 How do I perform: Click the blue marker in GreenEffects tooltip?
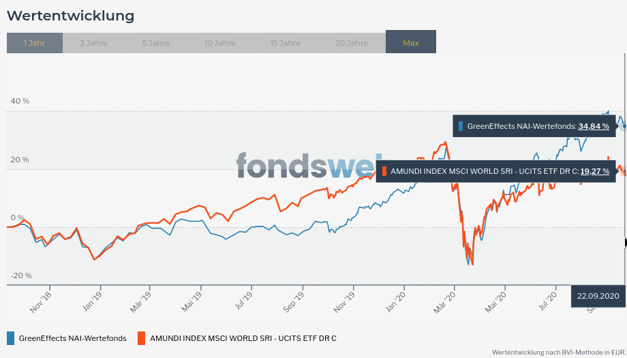(x=461, y=126)
